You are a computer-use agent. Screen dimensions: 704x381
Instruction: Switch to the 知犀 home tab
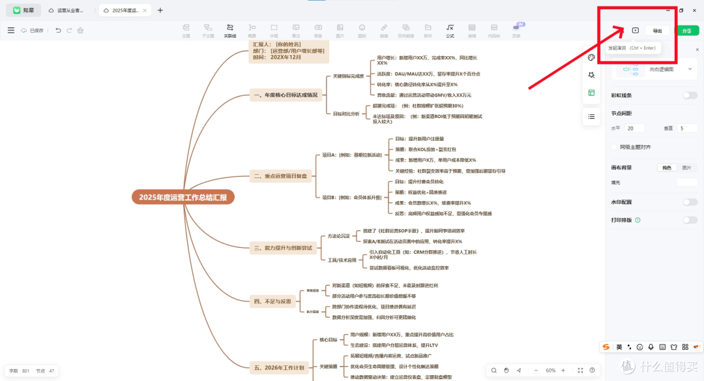(x=23, y=10)
